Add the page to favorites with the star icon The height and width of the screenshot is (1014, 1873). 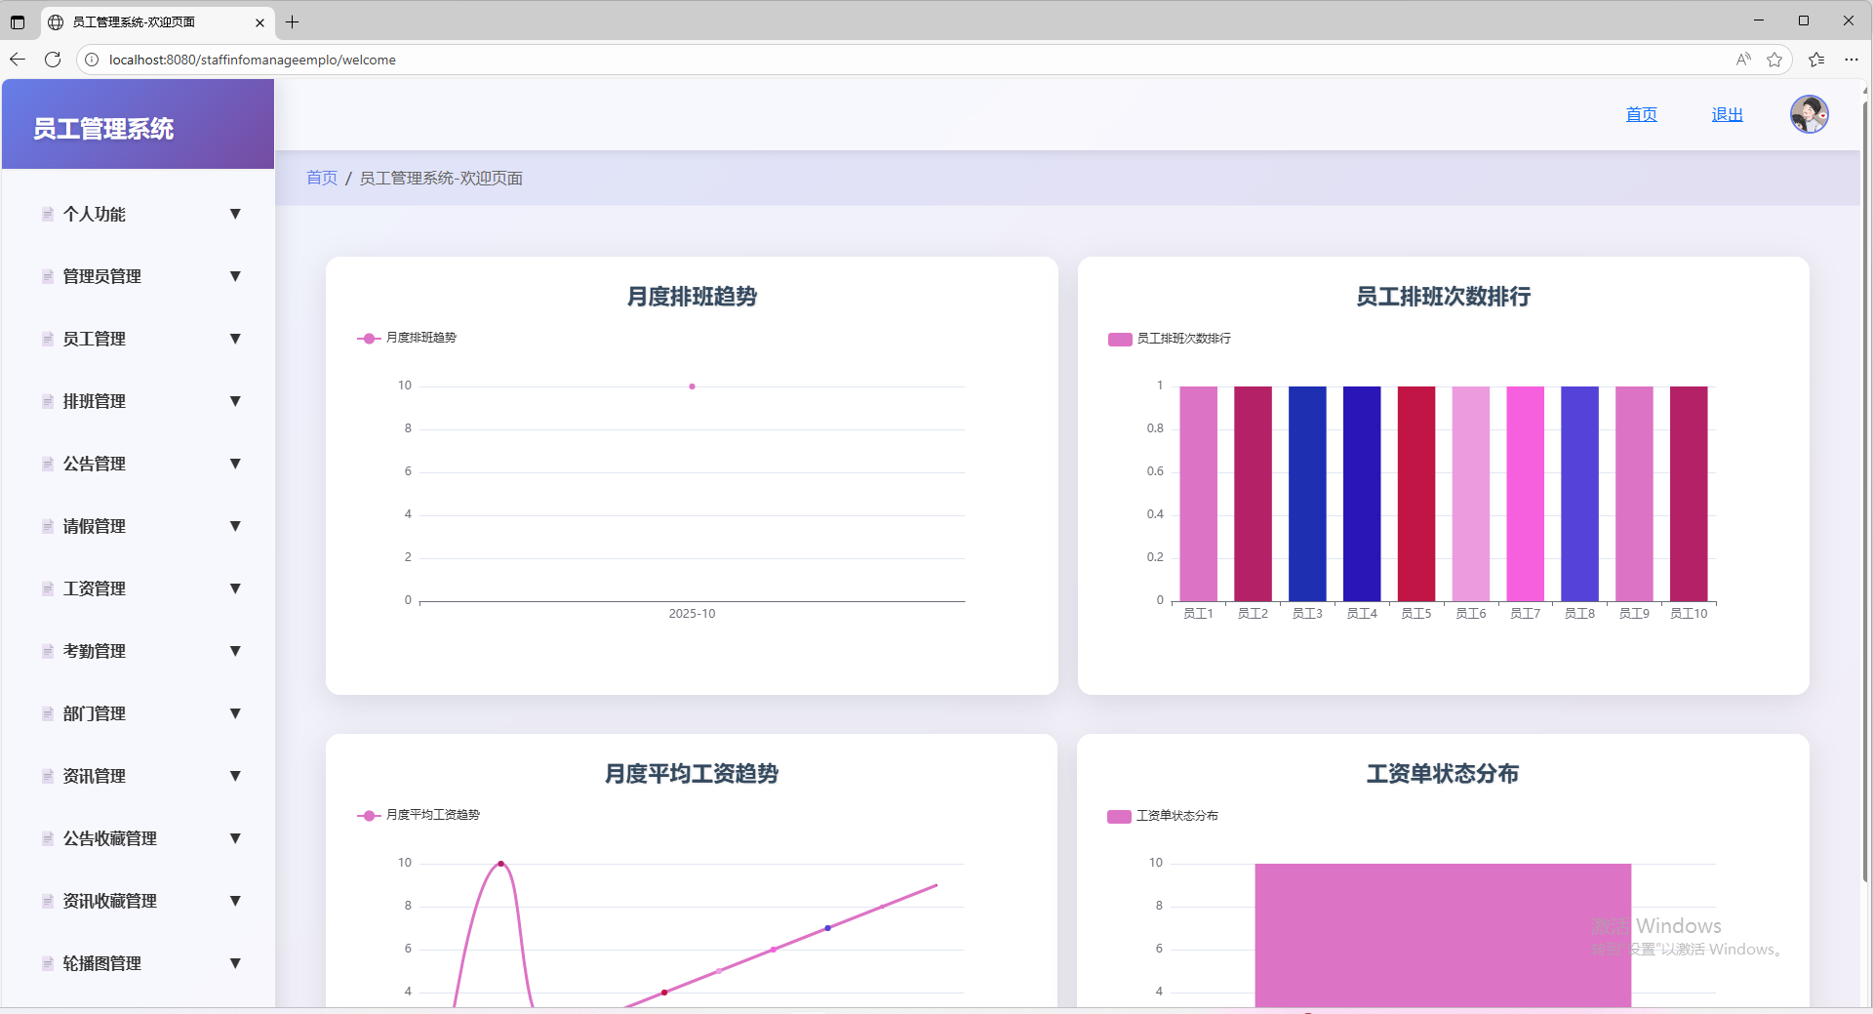point(1774,60)
